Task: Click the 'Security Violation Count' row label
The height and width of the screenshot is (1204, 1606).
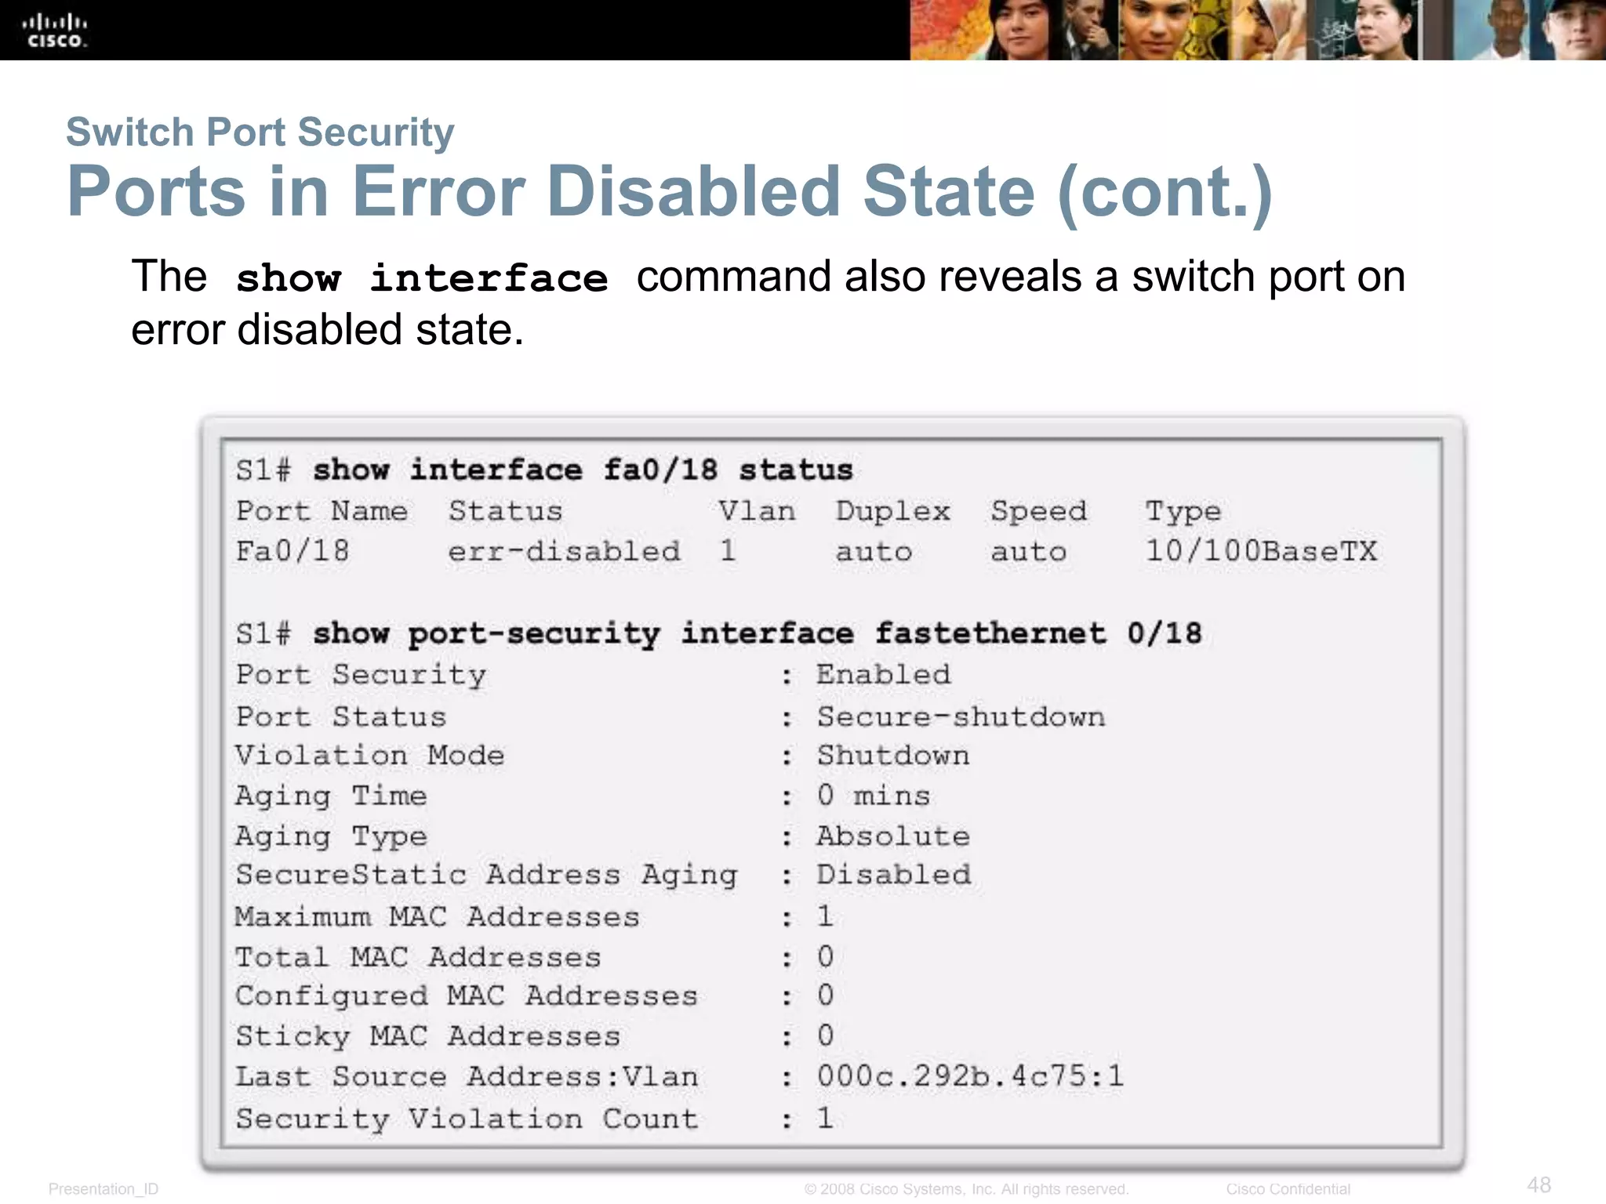Action: (x=467, y=1119)
